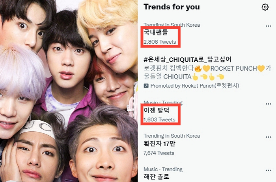
Task: Click the 7,674 Tweets count
Action: (x=159, y=153)
